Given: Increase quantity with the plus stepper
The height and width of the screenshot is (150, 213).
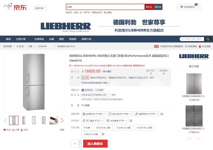Looking at the screenshot, I should (x=80, y=142).
